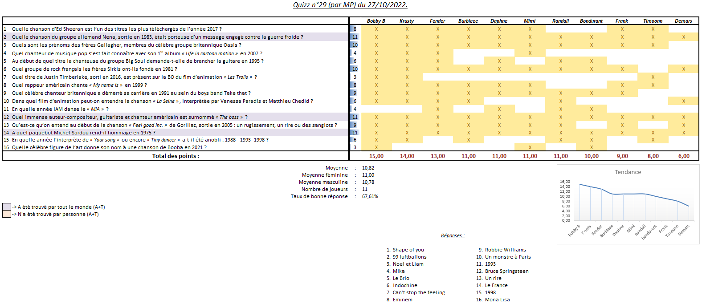Viewport: 702px width, 304px height.
Task: Click the 'Réponses :' heading
Action: click(453, 235)
